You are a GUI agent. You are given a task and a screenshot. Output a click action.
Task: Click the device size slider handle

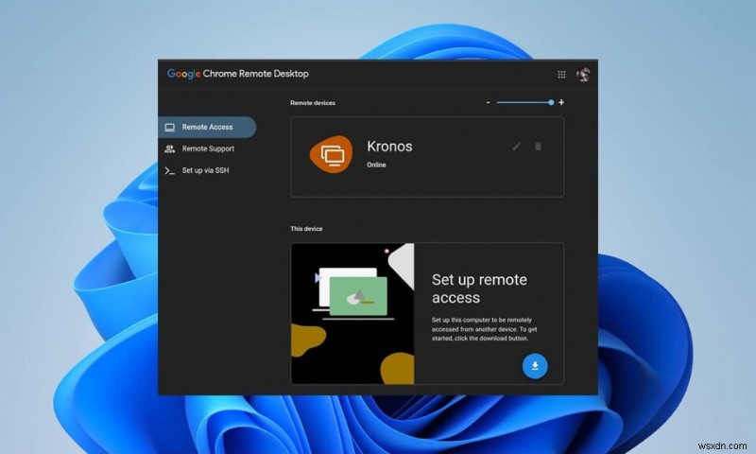[551, 102]
